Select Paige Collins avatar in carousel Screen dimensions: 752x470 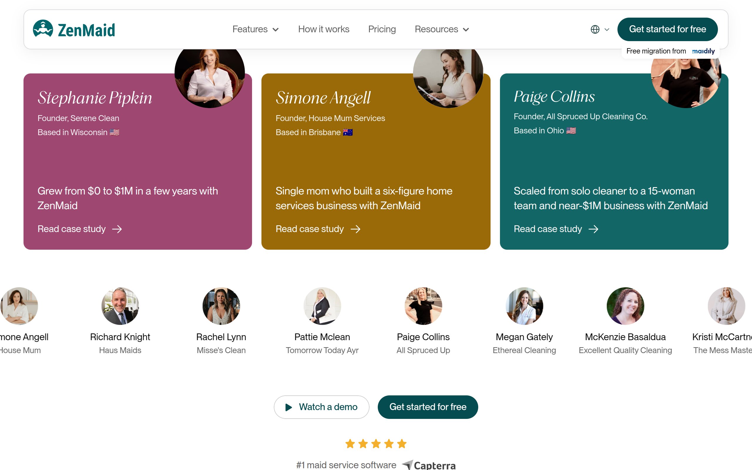(423, 306)
